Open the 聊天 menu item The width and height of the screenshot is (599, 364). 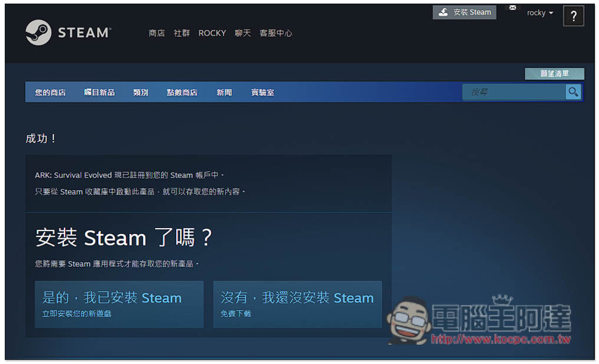(x=243, y=34)
